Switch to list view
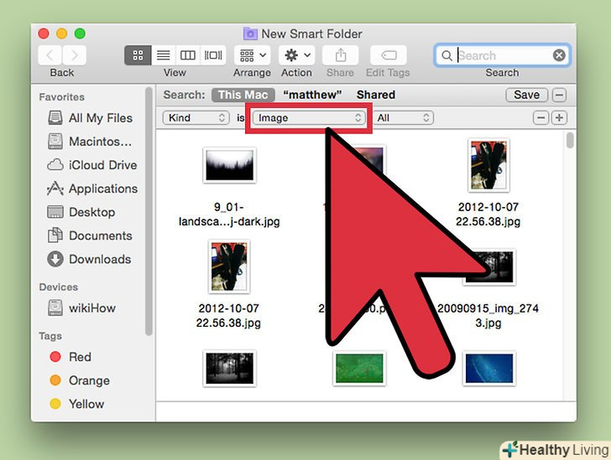This screenshot has height=460, width=611. click(164, 55)
